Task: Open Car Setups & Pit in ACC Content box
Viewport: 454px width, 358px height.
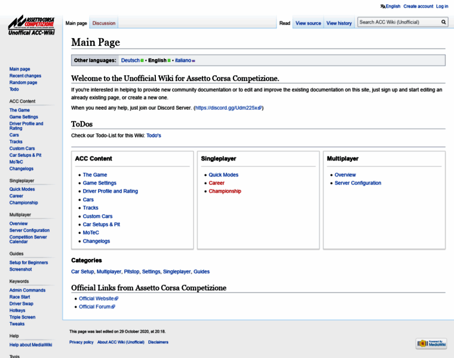Action: (x=101, y=224)
